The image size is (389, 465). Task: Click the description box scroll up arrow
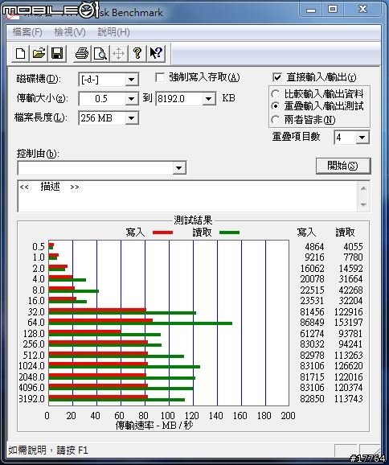[364, 188]
